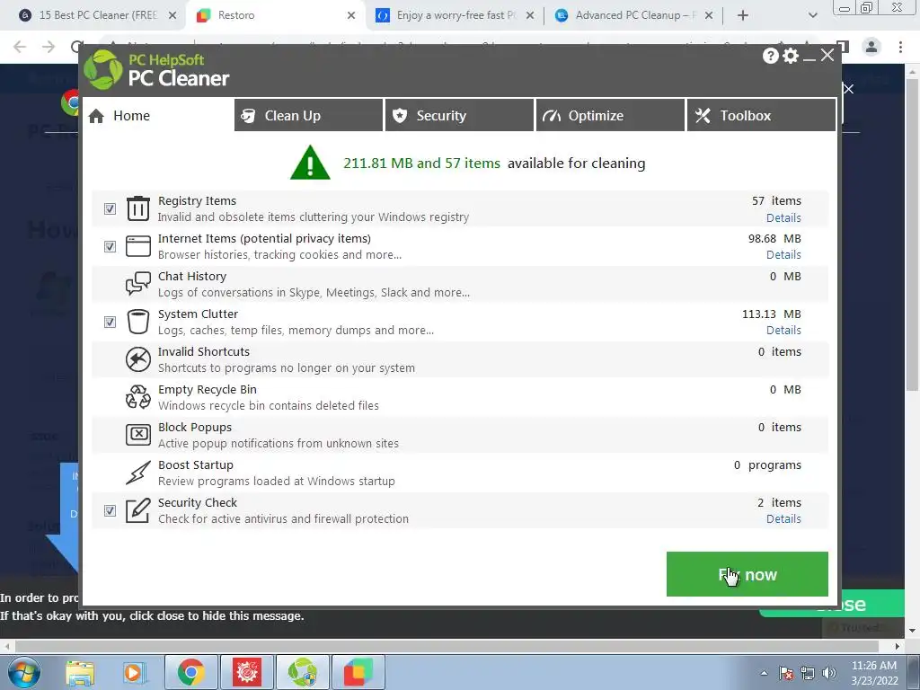The height and width of the screenshot is (690, 920).
Task: Click the Boost Startup lightning icon
Action: point(137,473)
